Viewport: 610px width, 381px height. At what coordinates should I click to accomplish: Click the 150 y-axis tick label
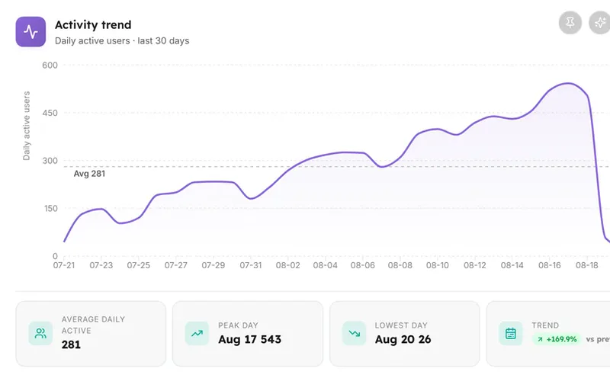tap(50, 208)
